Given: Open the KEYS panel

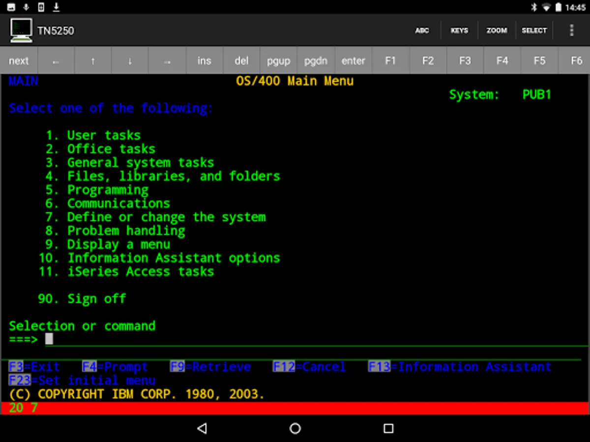Looking at the screenshot, I should point(459,30).
